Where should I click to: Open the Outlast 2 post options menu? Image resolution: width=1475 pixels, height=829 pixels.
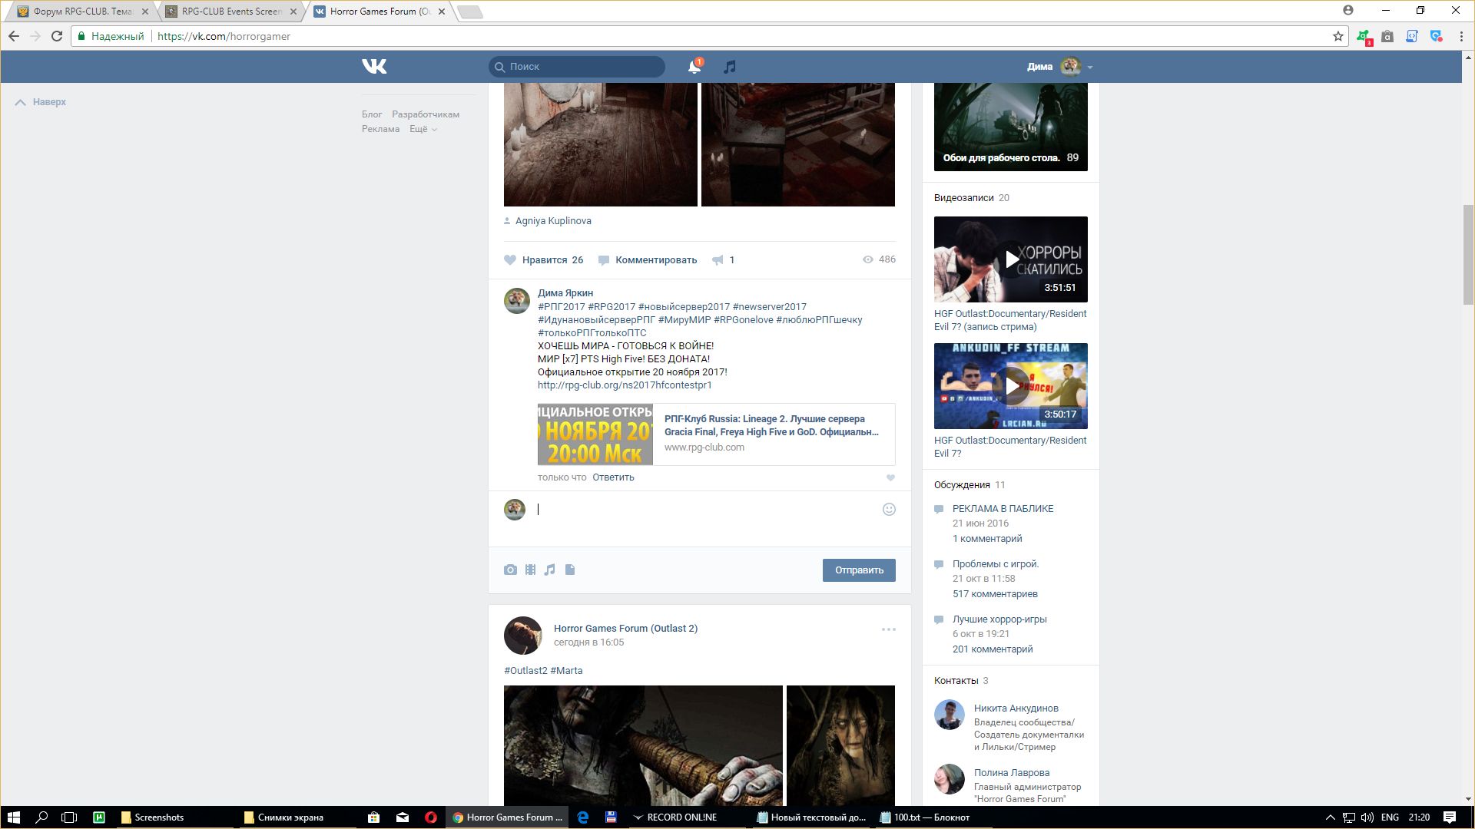point(888,629)
